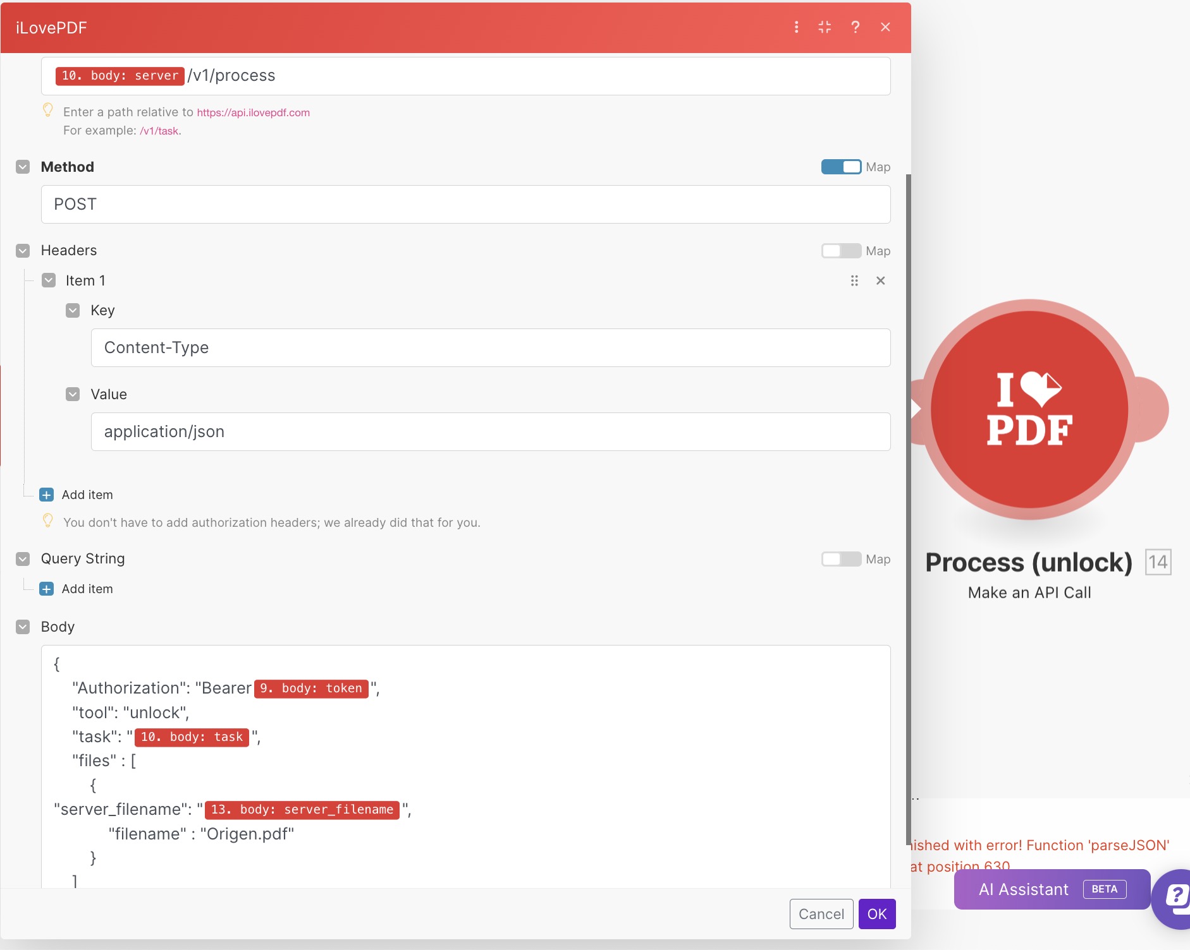Click the /v1/task example link

[x=159, y=131]
